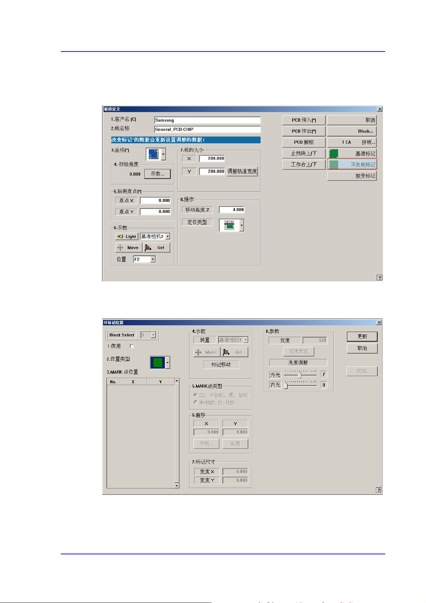Screen dimensions: 426x603
Task: Open the 基准相机1 device dropdown
Action: click(246, 340)
